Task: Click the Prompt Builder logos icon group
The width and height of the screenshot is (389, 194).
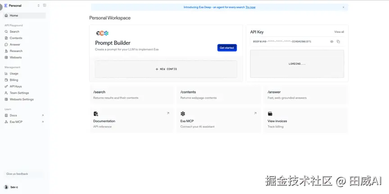Action: 102,33
